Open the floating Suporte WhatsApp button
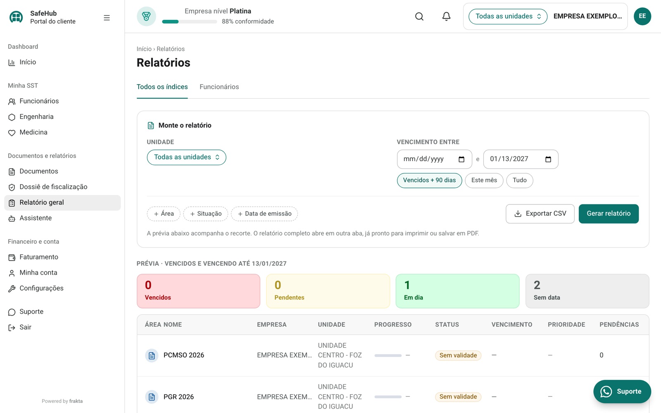The image size is (661, 413). tap(622, 392)
